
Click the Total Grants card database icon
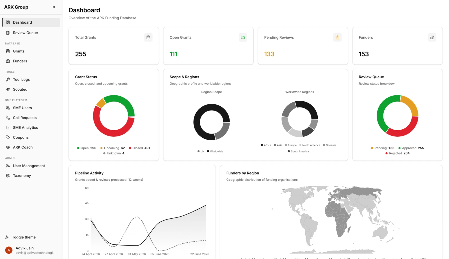[148, 37]
